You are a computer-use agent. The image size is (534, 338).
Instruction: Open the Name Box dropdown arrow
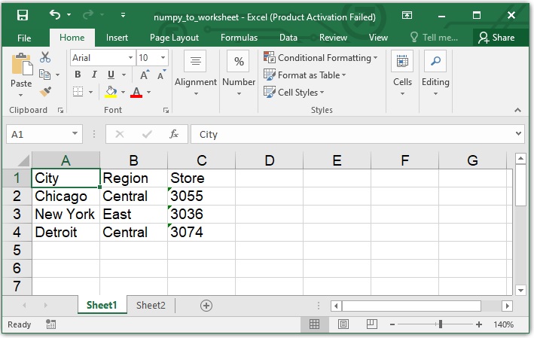pos(75,134)
